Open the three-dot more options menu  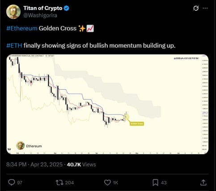205,8
